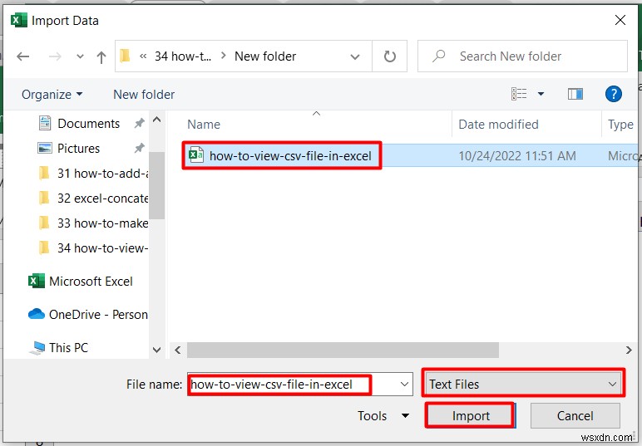Open the Text Files type dropdown
Image resolution: width=642 pixels, height=446 pixels.
point(523,385)
